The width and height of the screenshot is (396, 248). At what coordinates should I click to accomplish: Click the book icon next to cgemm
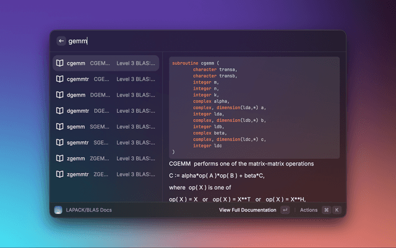pos(60,63)
